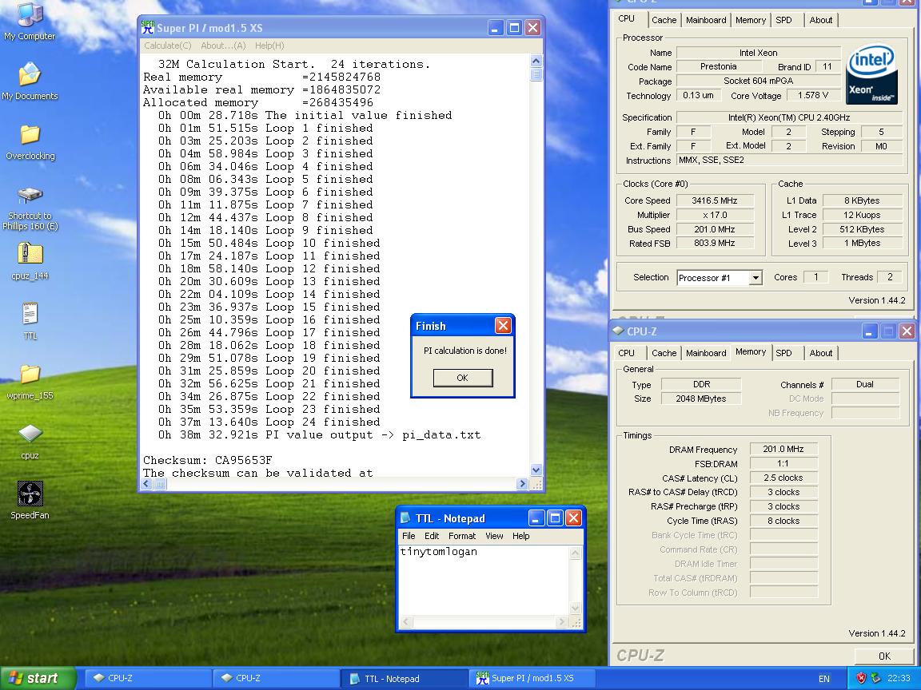This screenshot has width=921, height=690.
Task: Click the tray icon next to clock
Action: tap(875, 678)
